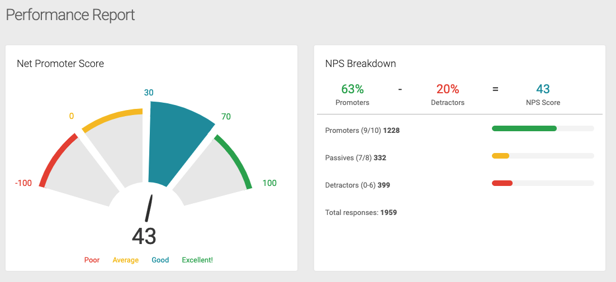
Task: Click the green Promoters progress bar
Action: point(524,128)
